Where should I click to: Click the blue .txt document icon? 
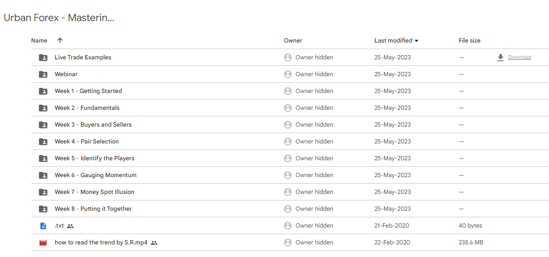tap(43, 226)
